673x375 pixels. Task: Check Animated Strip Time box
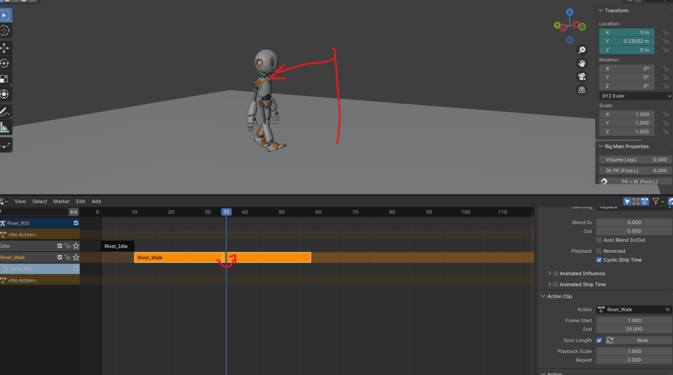coord(556,285)
